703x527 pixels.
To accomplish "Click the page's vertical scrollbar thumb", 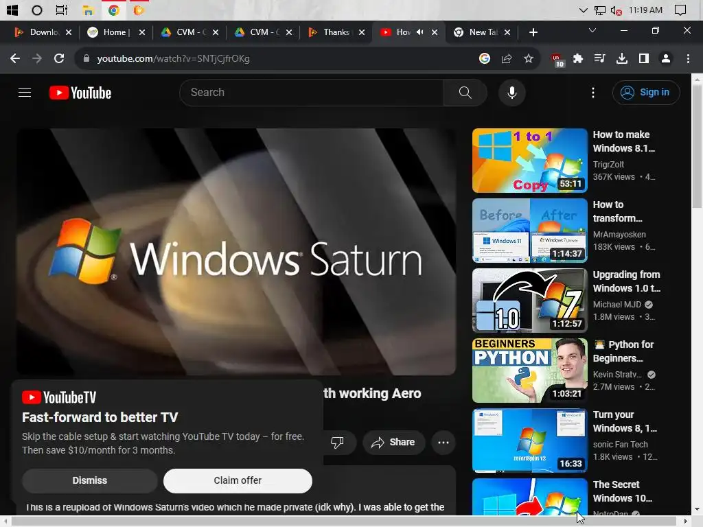I will pyautogui.click(x=697, y=147).
